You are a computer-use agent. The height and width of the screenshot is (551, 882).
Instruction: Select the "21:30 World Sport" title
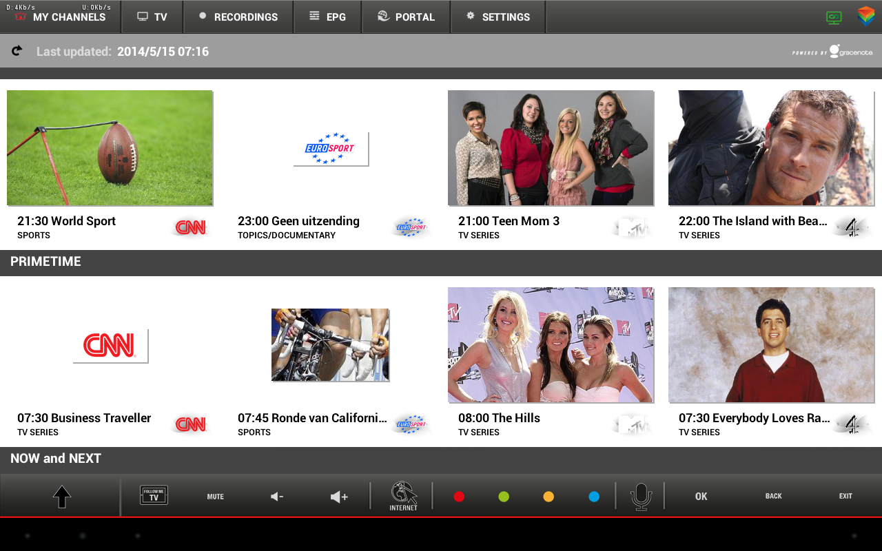coord(66,221)
